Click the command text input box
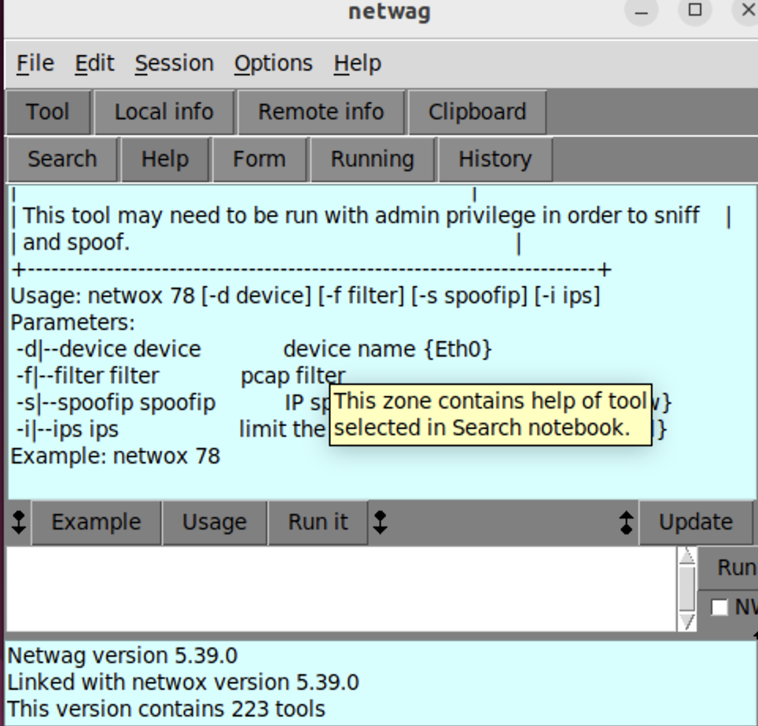The height and width of the screenshot is (726, 758). [x=341, y=588]
